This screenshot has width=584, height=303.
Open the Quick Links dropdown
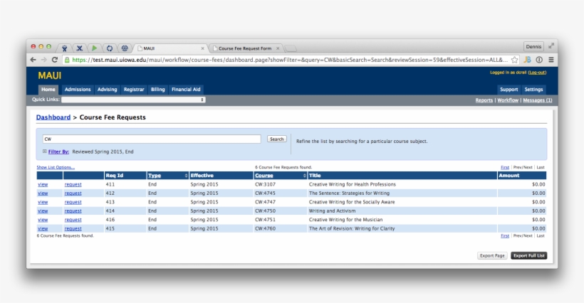point(133,100)
